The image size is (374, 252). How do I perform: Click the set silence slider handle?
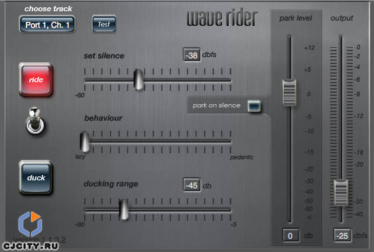tap(139, 80)
